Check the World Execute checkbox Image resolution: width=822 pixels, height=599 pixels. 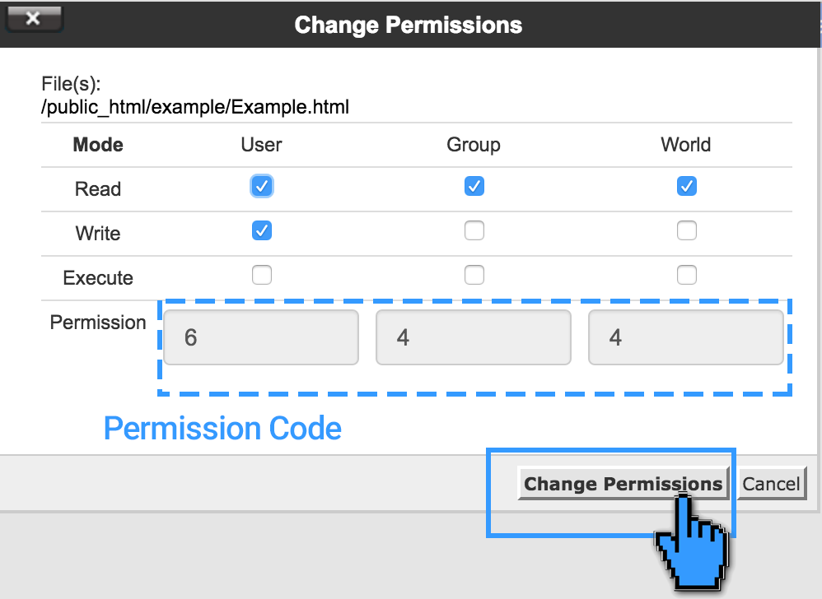click(x=686, y=275)
